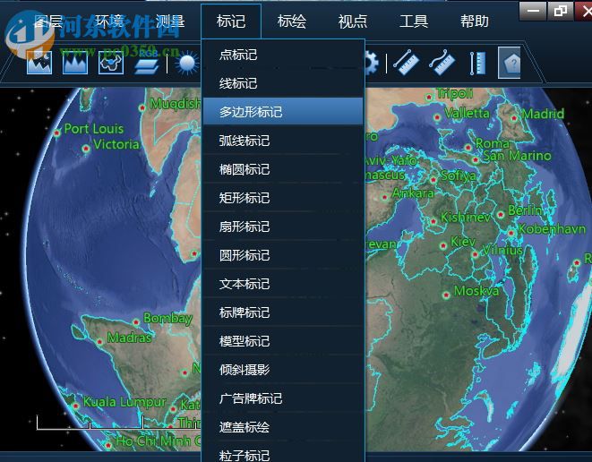The width and height of the screenshot is (592, 462).
Task: Toggle the sun lighting icon
Action: click(x=187, y=63)
